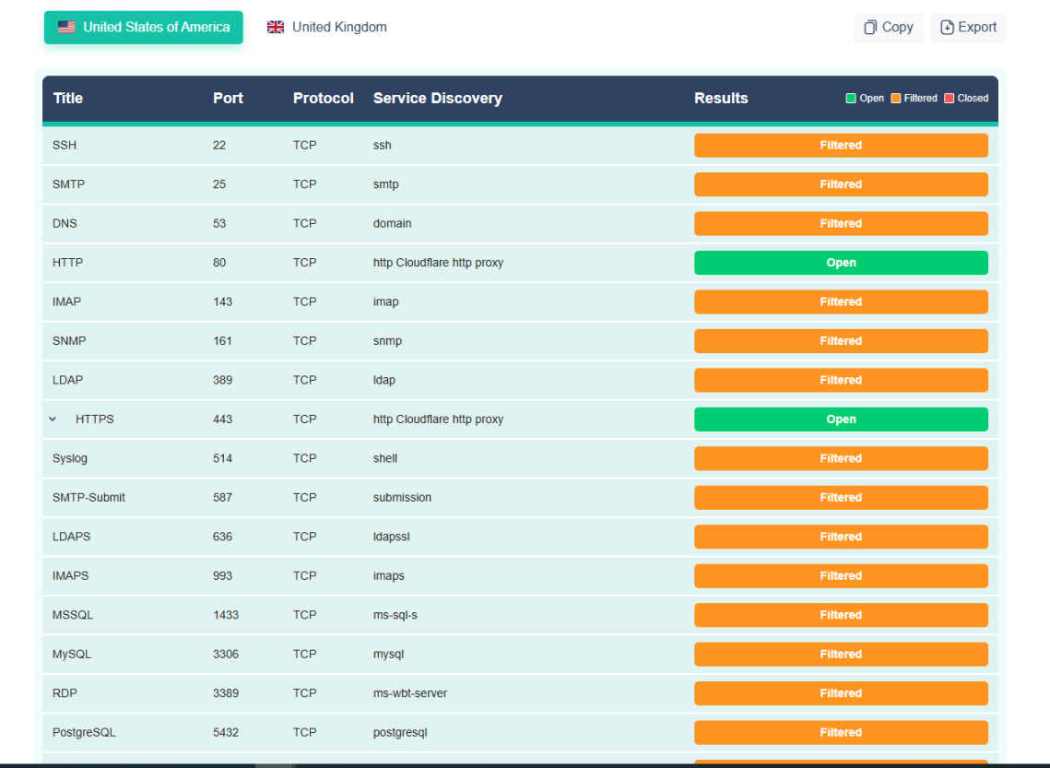Click the ms-sql-s service text
Screen dimensions: 1050x768
click(395, 615)
